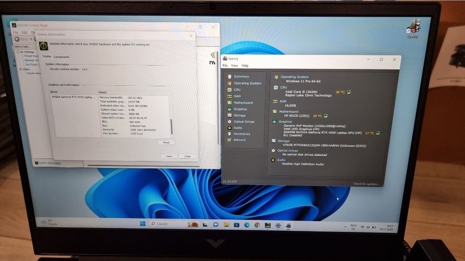Open the Windows Start menu

pyautogui.click(x=142, y=223)
